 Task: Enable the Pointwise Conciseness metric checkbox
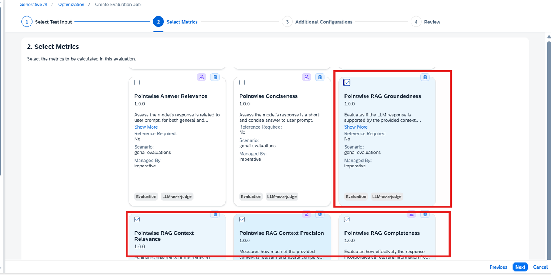(242, 82)
